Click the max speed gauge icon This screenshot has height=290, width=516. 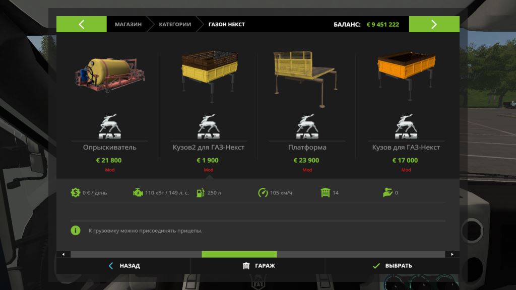(263, 192)
